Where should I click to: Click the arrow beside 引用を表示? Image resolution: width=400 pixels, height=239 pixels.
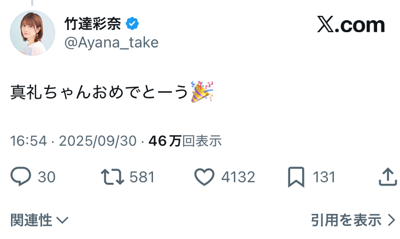tap(391, 220)
